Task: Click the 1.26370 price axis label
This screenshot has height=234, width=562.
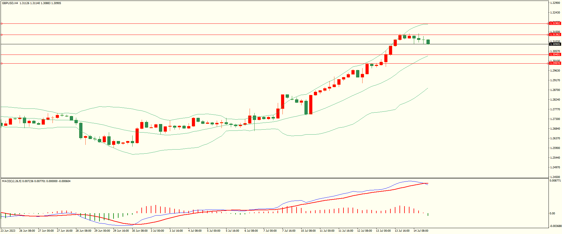Action: click(x=555, y=138)
